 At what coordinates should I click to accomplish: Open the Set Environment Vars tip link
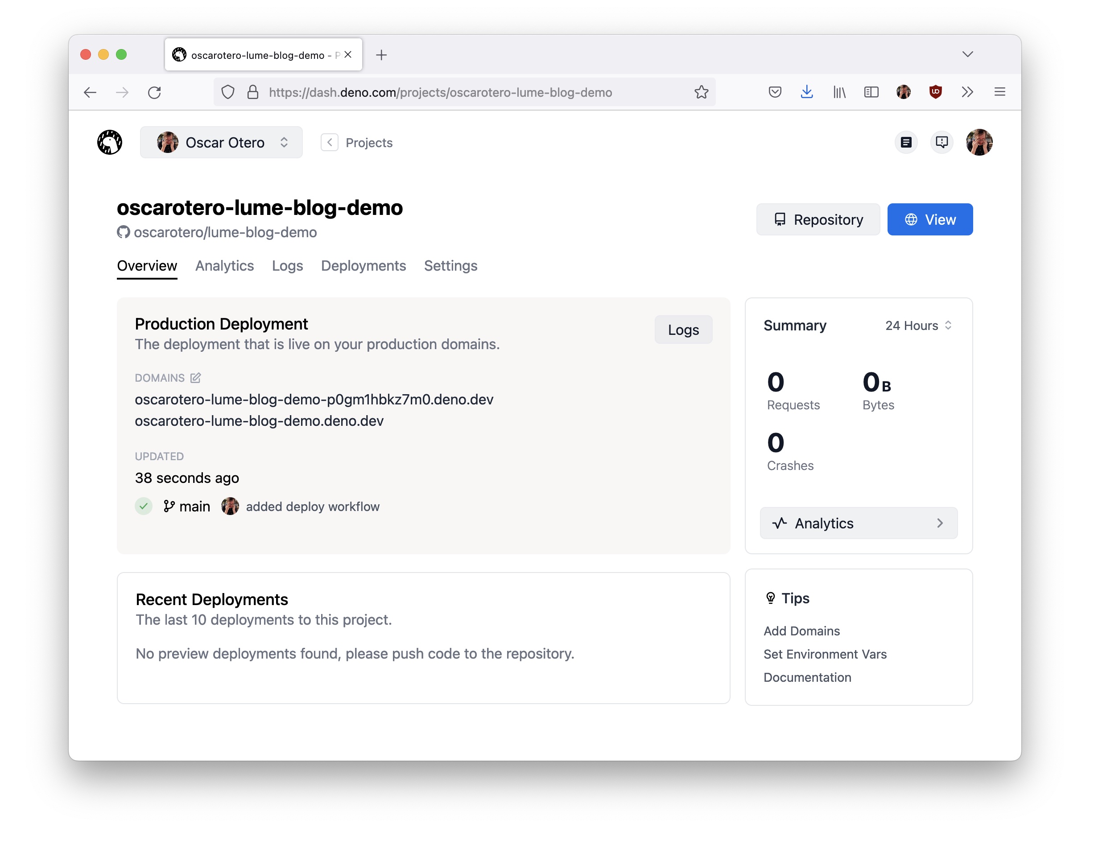825,655
